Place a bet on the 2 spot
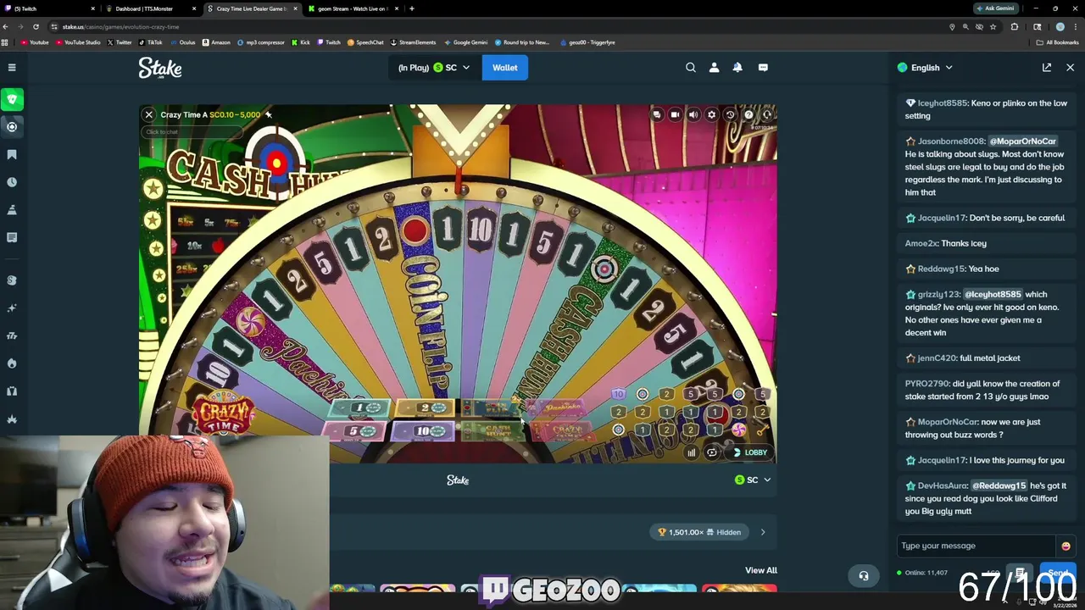The image size is (1085, 610). point(427,408)
